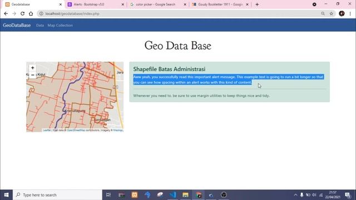356x200 pixels.
Task: Open Map Collection navbar item
Action: 60,26
